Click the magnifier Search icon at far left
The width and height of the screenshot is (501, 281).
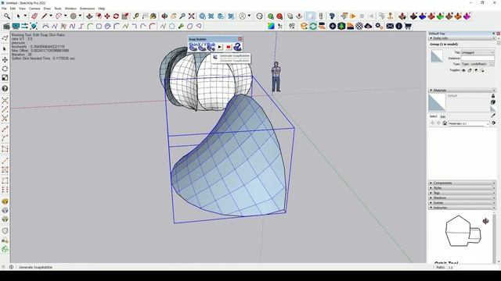click(x=7, y=16)
